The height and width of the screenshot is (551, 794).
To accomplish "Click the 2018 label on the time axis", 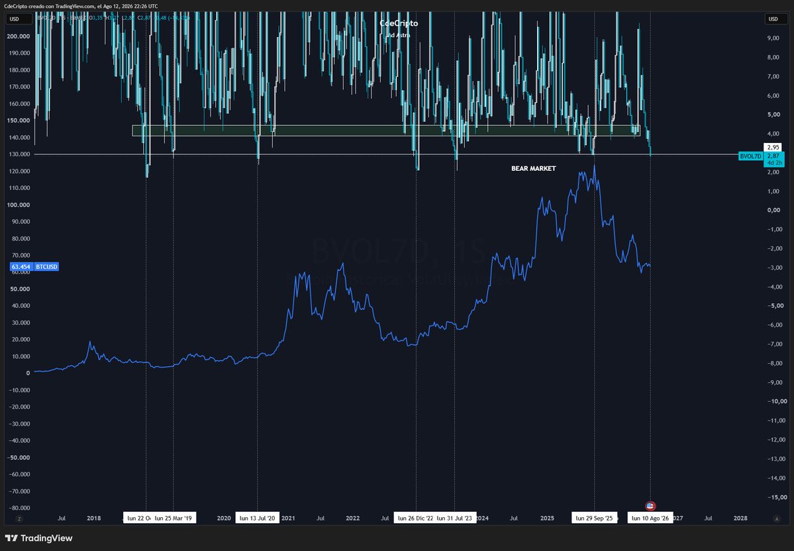I will 93,518.
